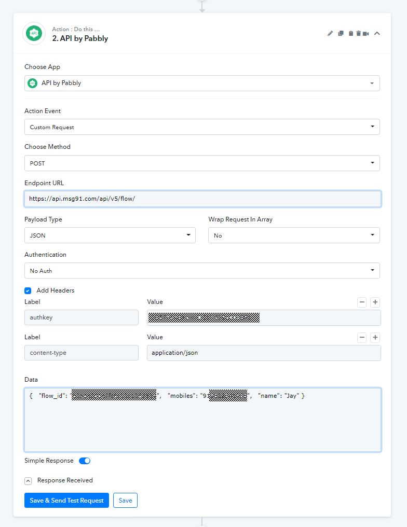Click the Add Headers label text
Screen dimensions: 407x527
(x=56, y=290)
